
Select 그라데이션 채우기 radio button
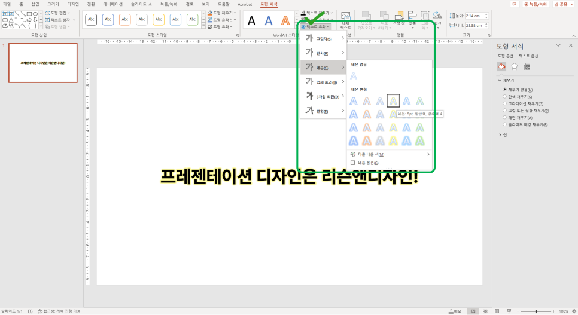tap(504, 103)
